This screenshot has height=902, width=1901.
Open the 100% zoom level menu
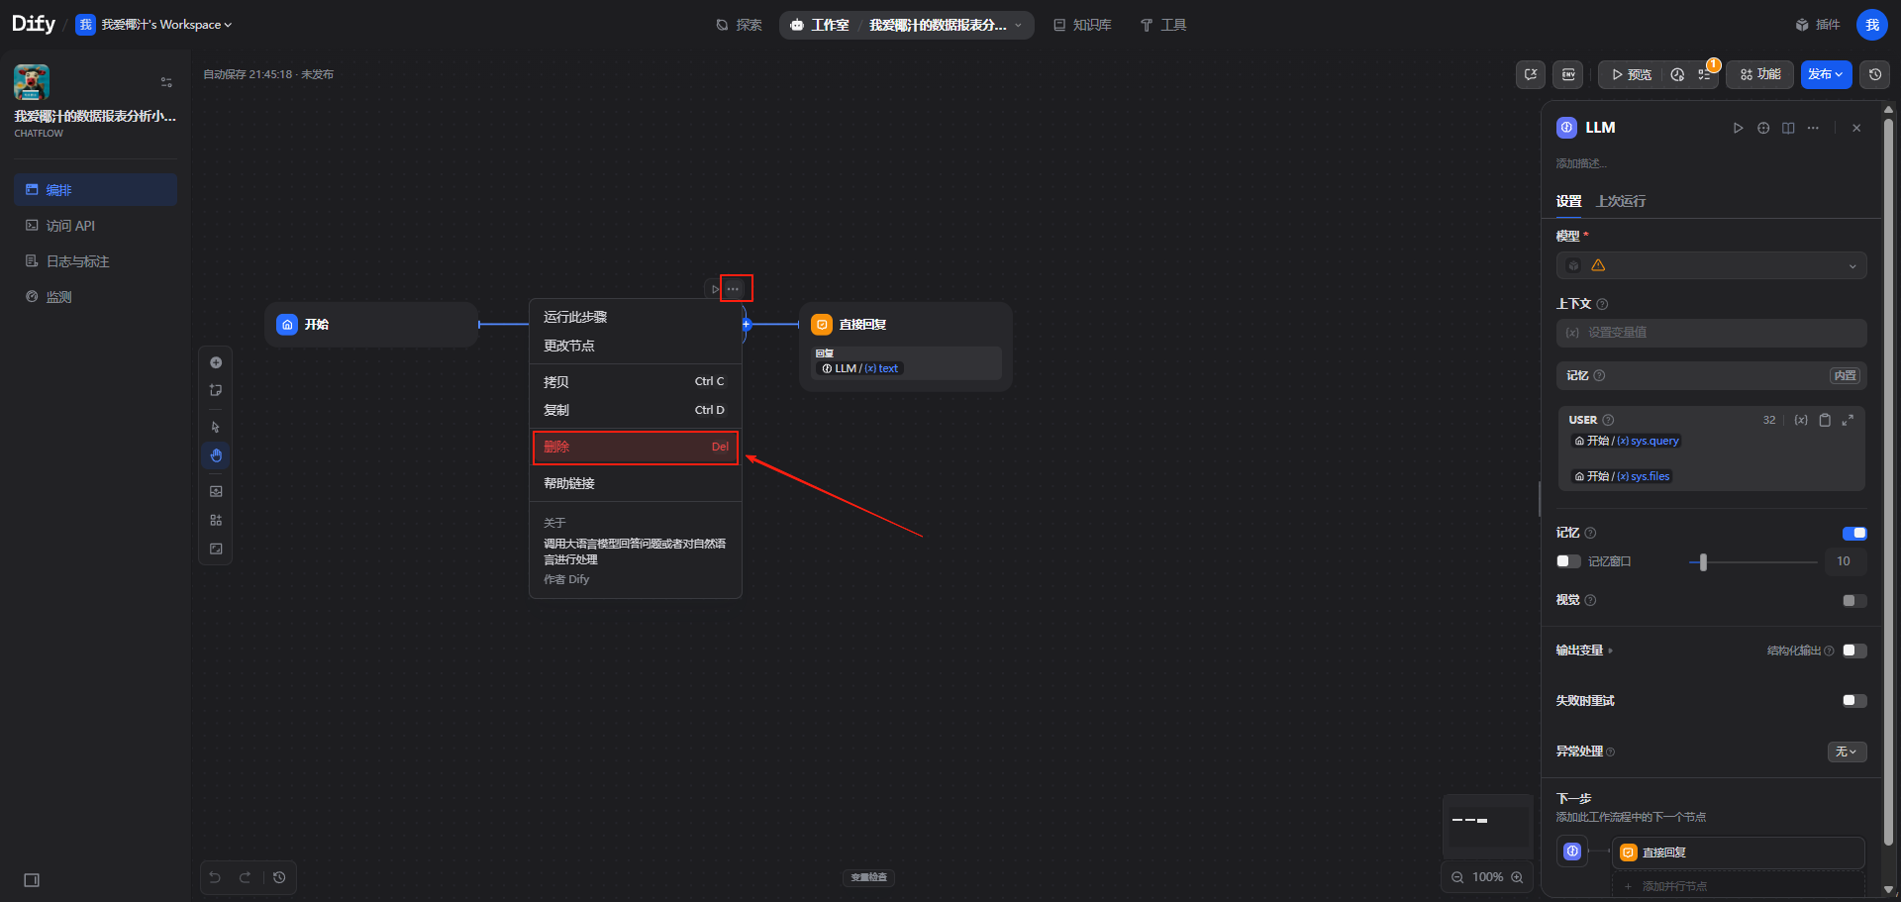pyautogui.click(x=1487, y=877)
